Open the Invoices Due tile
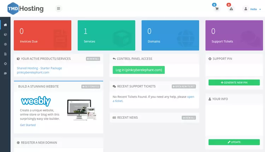Image resolution: width=265 pixels, height=152 pixels. [43, 35]
